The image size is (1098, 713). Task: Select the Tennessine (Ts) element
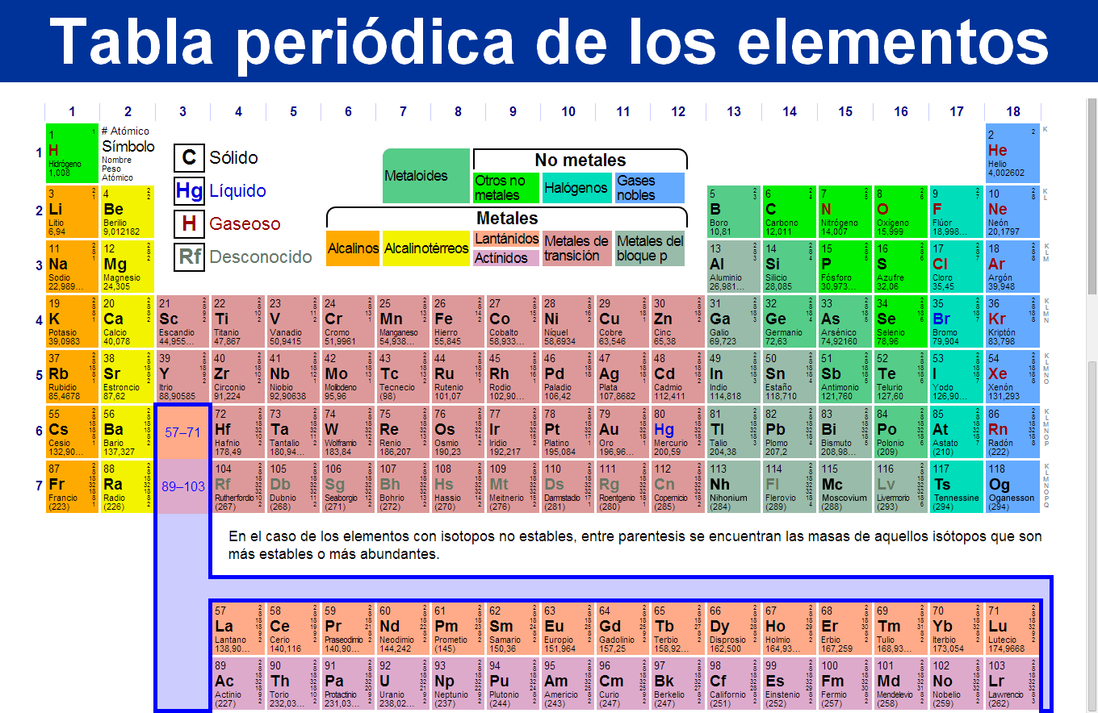tap(956, 486)
